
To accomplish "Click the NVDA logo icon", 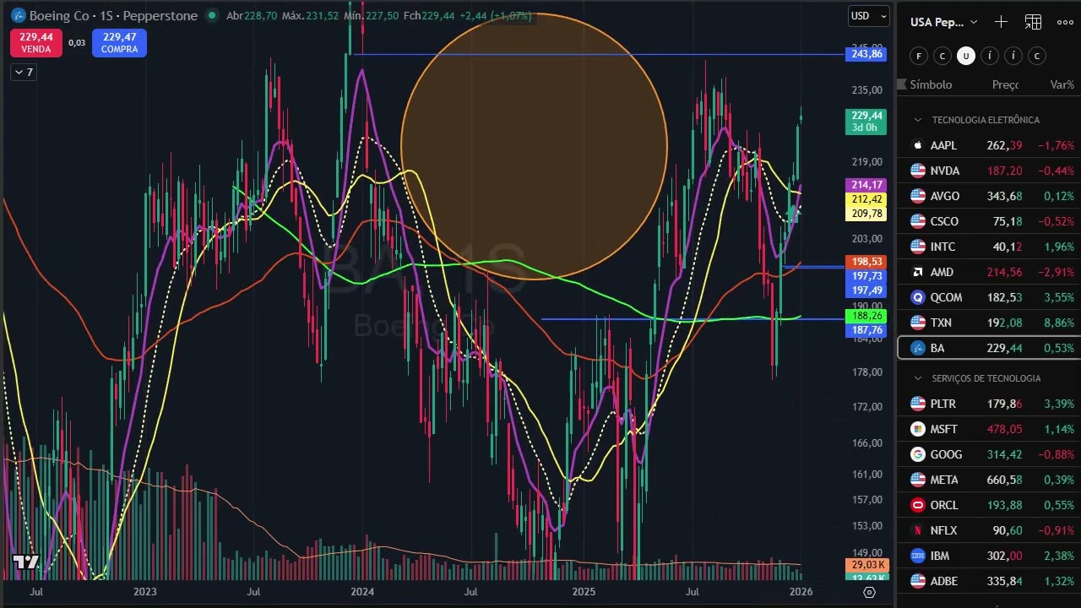I will (x=918, y=171).
